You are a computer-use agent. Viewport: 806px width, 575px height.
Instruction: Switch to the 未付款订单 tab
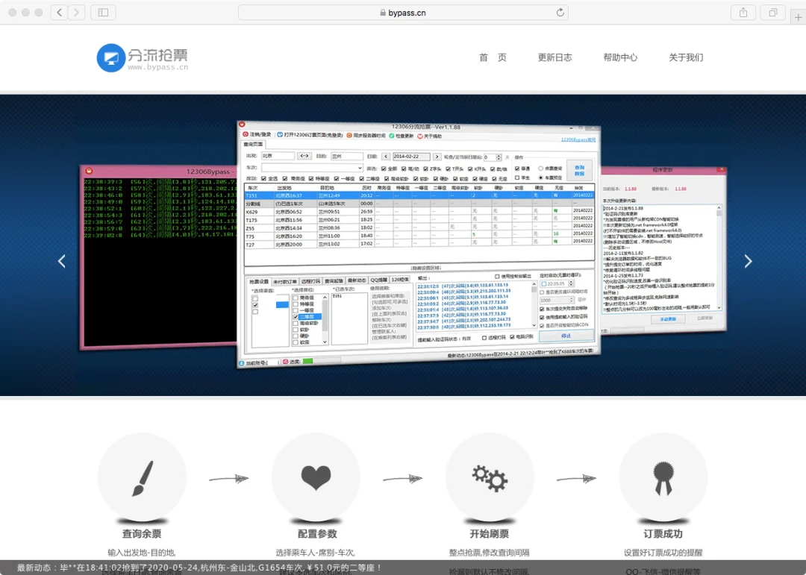pyautogui.click(x=285, y=282)
